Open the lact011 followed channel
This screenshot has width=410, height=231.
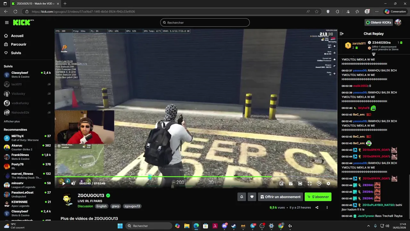(27, 84)
